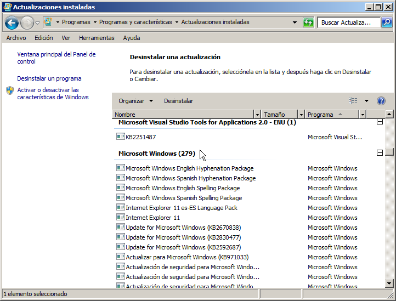Open Activar o desactivar características de Windows
Viewport: 396px width, 301px height.
tap(53, 93)
